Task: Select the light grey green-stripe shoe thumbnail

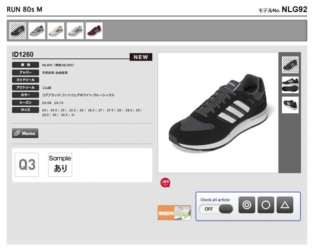Action: point(75,31)
